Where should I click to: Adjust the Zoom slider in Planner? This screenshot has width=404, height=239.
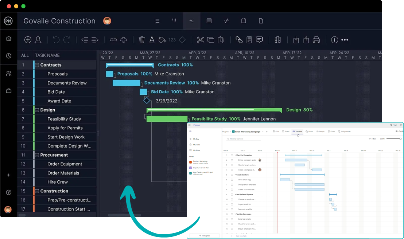[x=394, y=139]
